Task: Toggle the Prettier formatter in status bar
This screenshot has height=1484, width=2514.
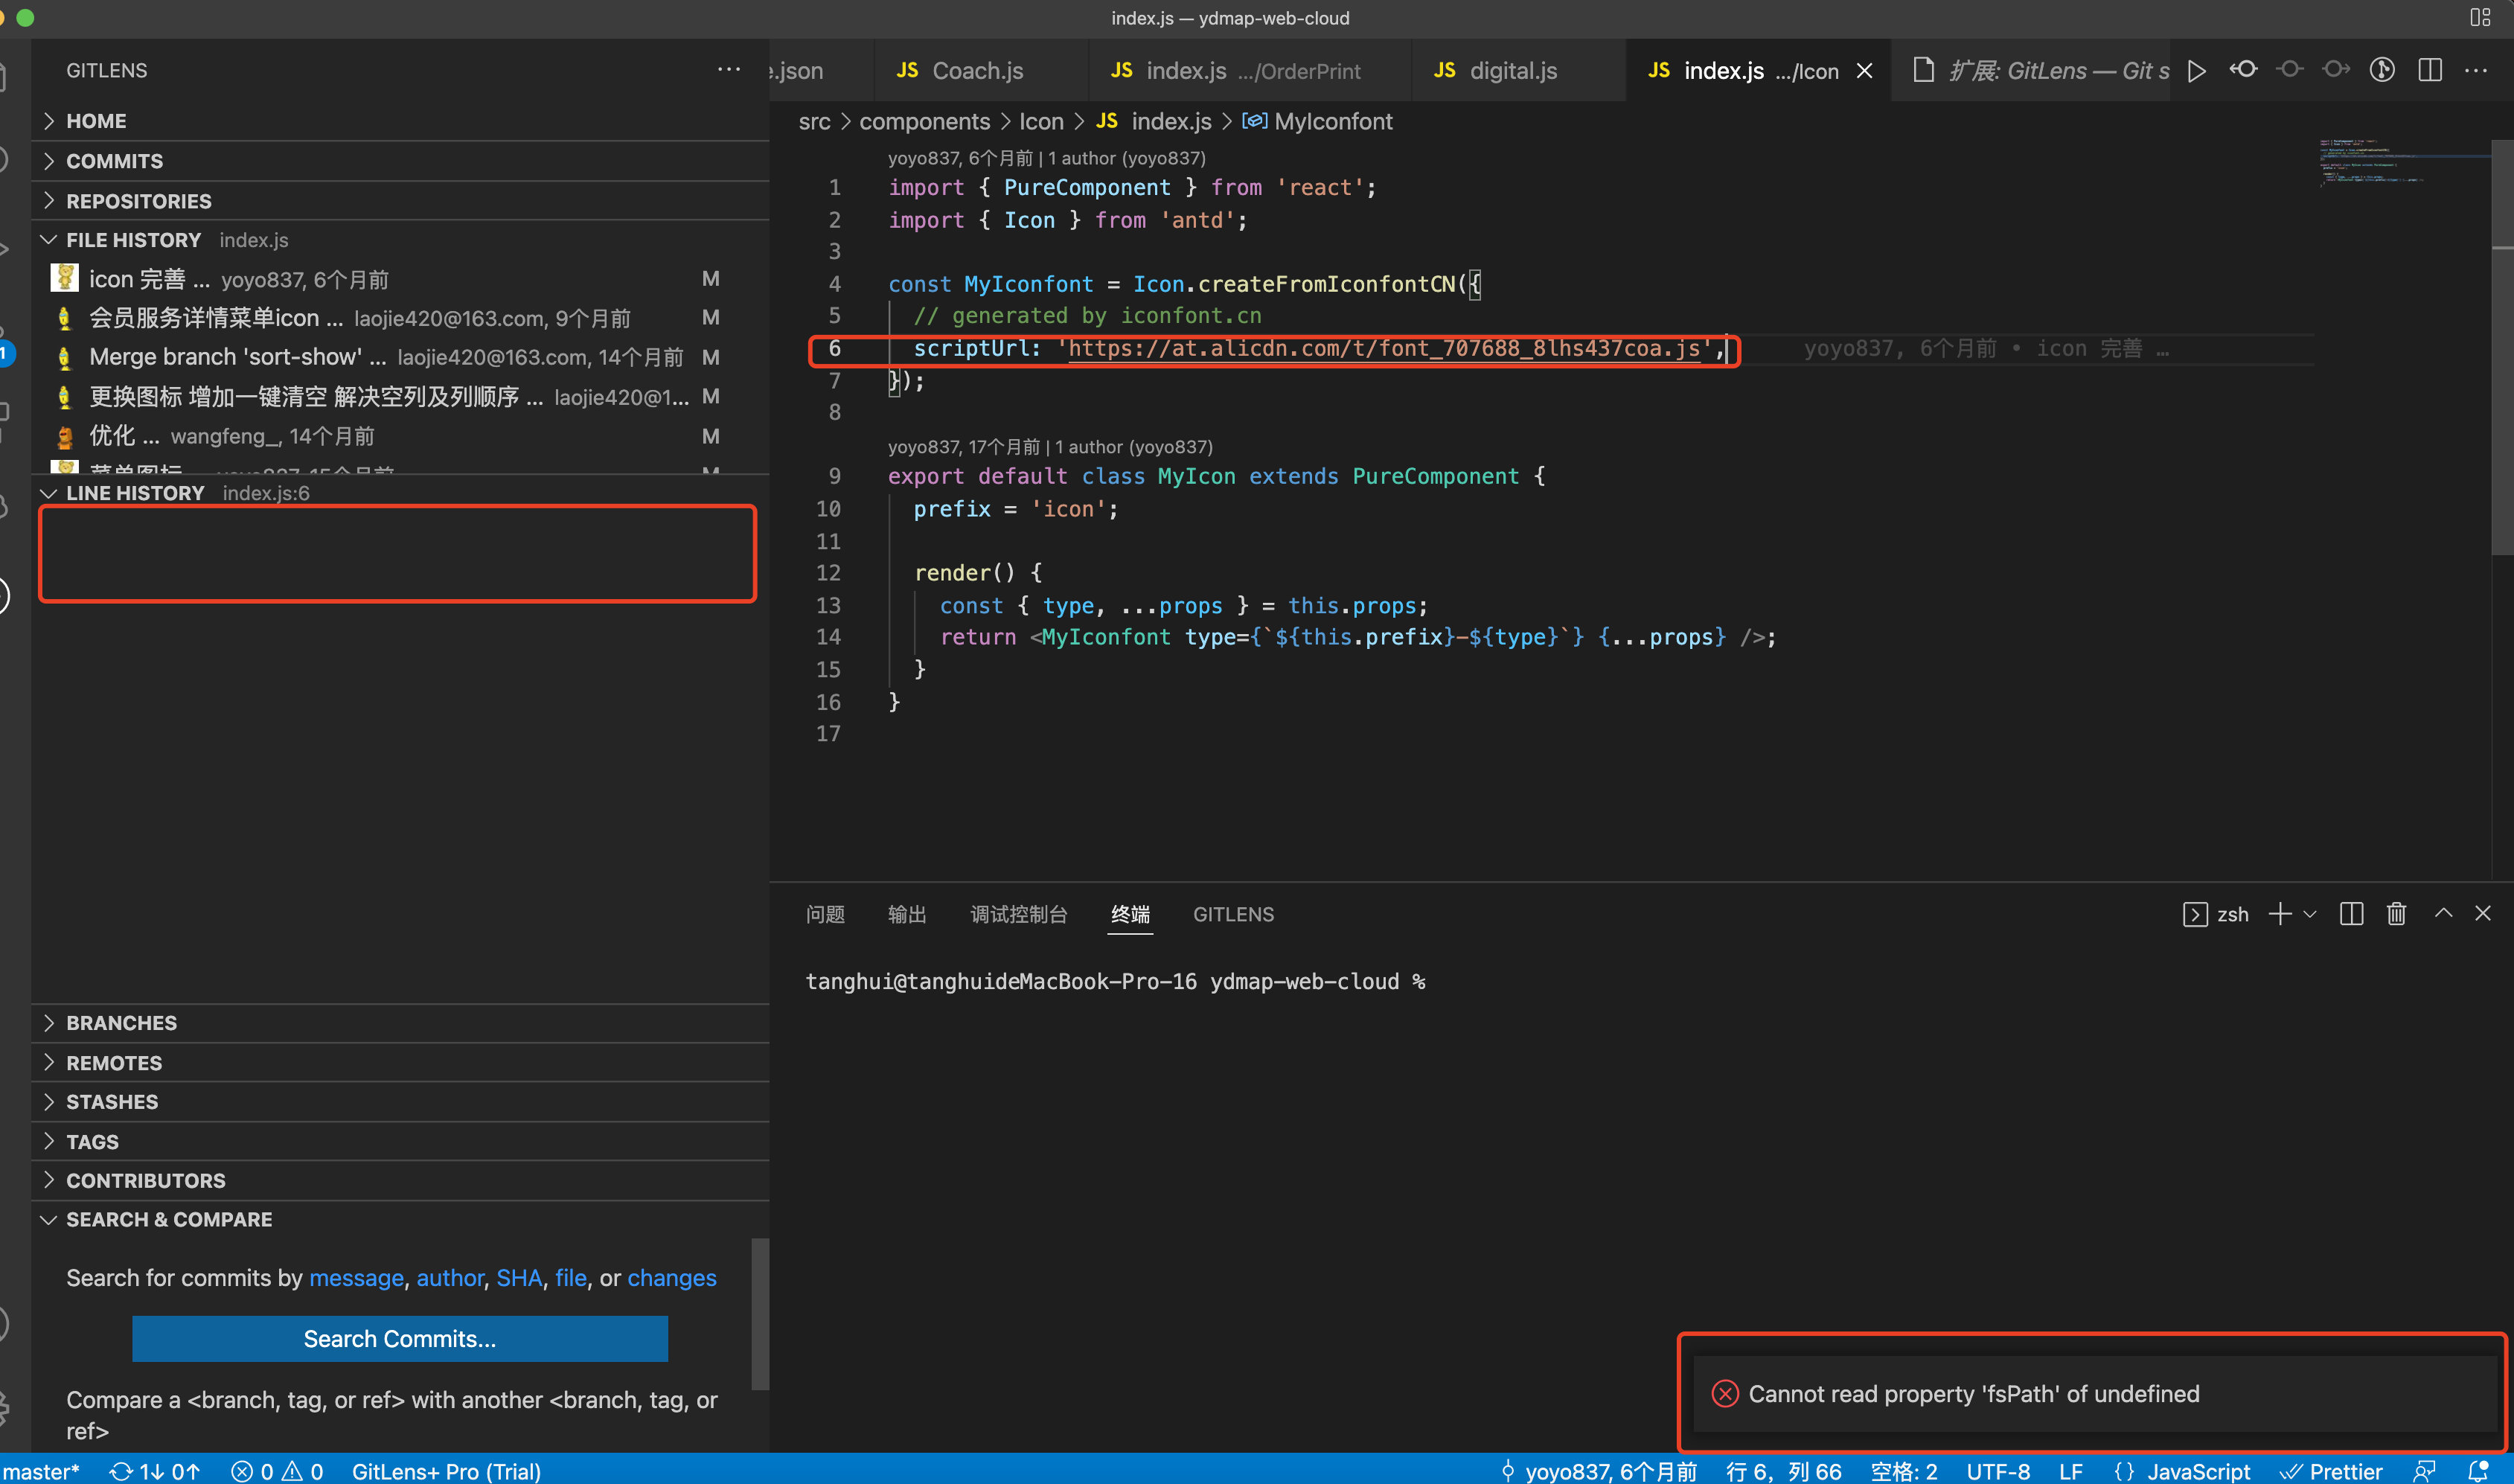Action: (x=2344, y=1470)
